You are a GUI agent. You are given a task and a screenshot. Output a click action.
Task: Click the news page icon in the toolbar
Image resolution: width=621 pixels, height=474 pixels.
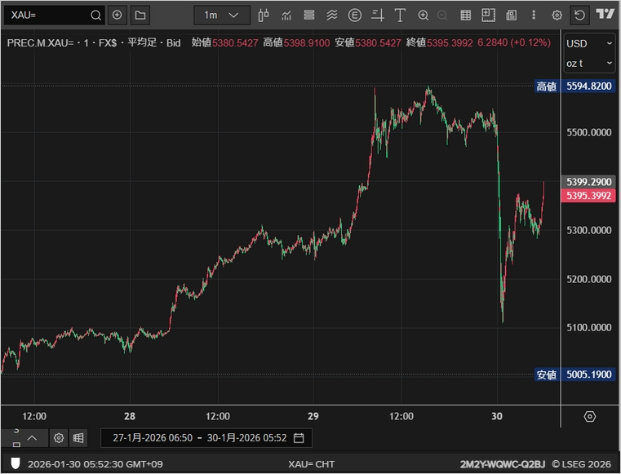512,15
